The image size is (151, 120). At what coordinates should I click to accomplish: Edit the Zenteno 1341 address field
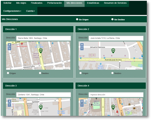pos(44,95)
